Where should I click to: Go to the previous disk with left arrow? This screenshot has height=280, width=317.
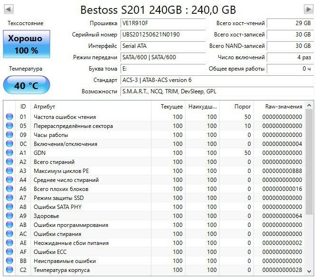point(9,9)
